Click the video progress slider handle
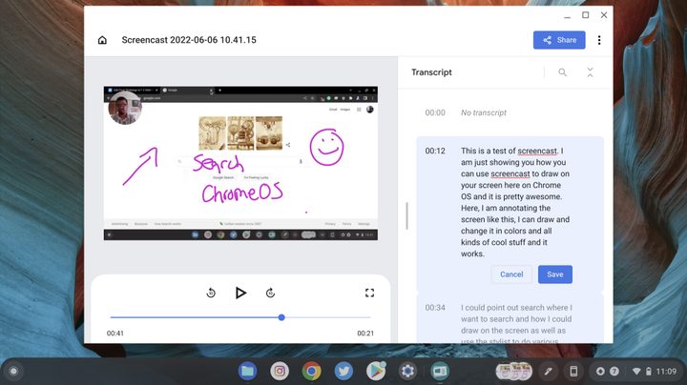 pos(281,317)
